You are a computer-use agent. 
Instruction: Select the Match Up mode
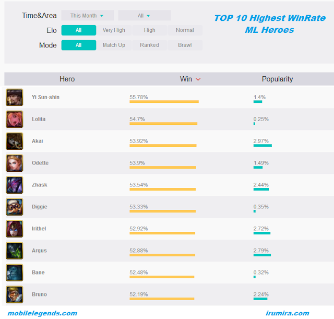pyautogui.click(x=114, y=45)
